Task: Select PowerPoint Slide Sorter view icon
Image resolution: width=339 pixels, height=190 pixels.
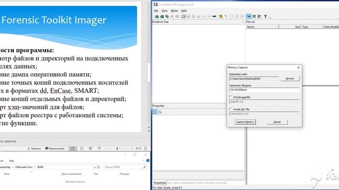Action: coord(82,148)
